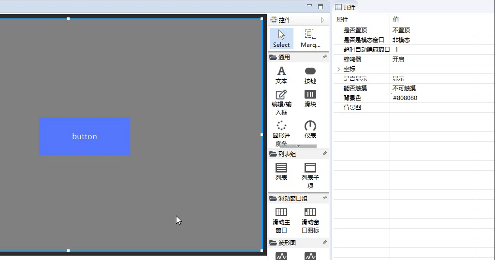This screenshot has width=495, height=260.
Task: Pin the 通用 palette group
Action: [x=324, y=57]
